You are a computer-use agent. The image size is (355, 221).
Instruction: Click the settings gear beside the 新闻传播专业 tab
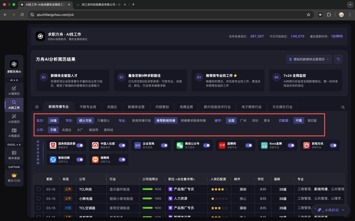[x=37, y=107]
